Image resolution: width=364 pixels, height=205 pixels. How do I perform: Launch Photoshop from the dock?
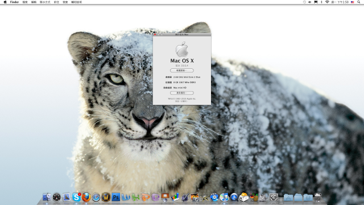pos(116,197)
